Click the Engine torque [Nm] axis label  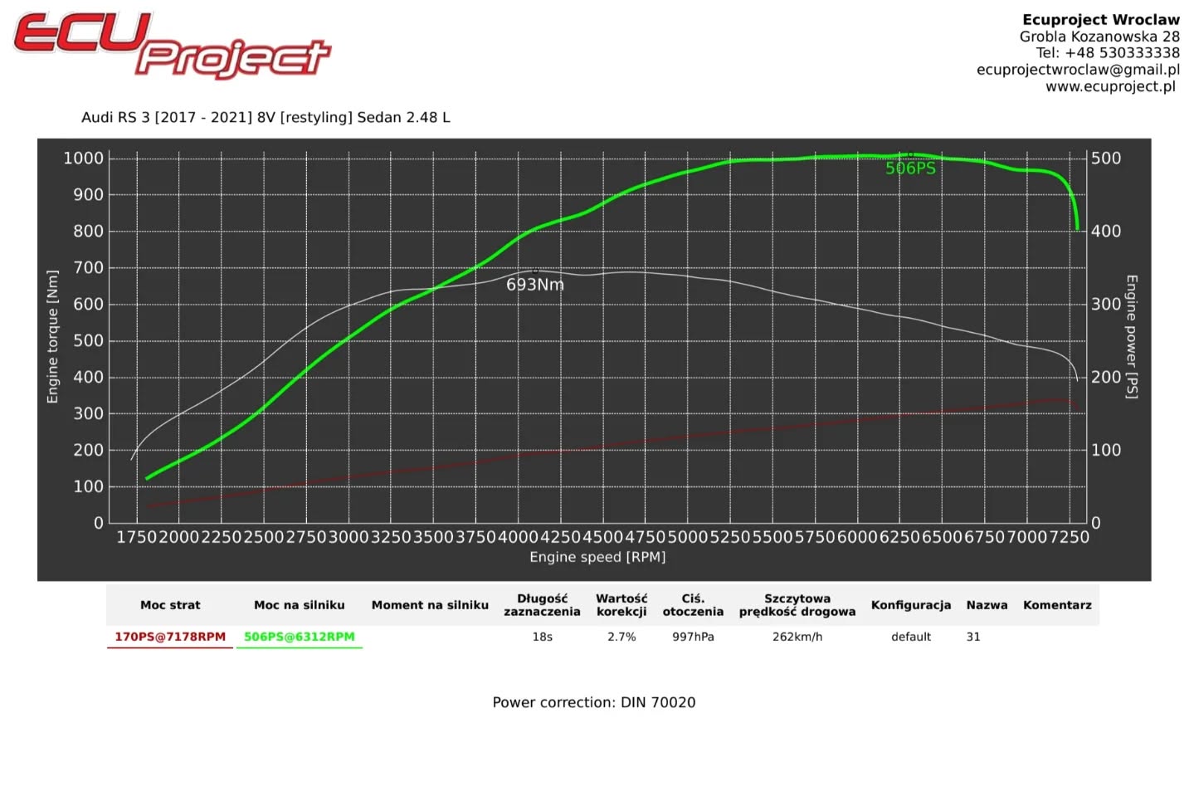click(x=53, y=337)
